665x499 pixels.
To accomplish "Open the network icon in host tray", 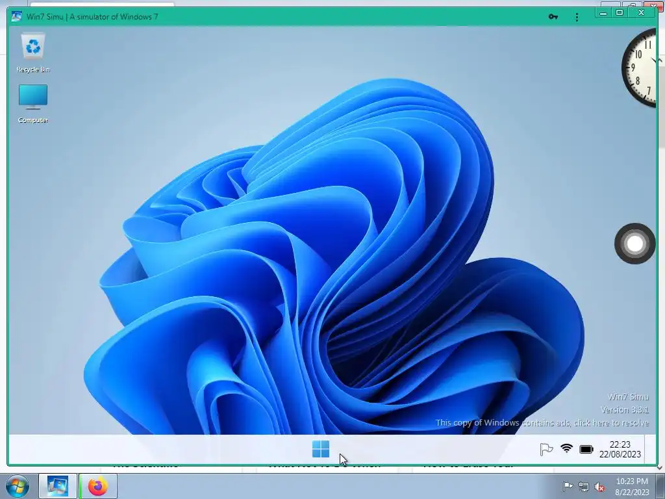I will (584, 487).
